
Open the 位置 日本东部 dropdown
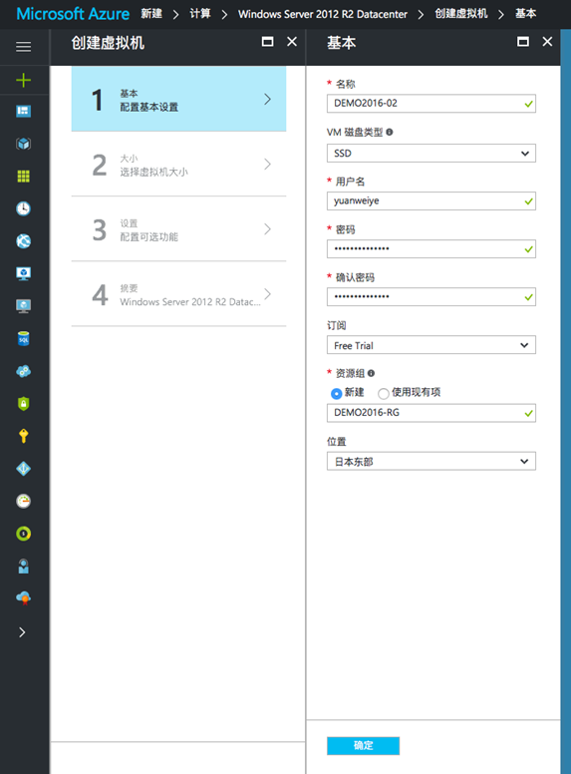(x=430, y=461)
